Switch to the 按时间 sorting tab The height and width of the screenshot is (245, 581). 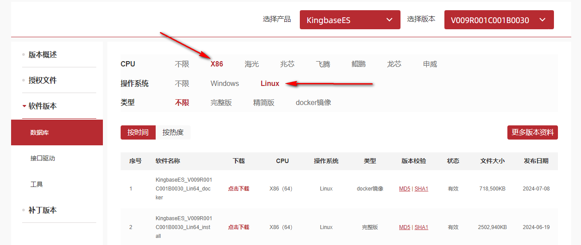[138, 132]
